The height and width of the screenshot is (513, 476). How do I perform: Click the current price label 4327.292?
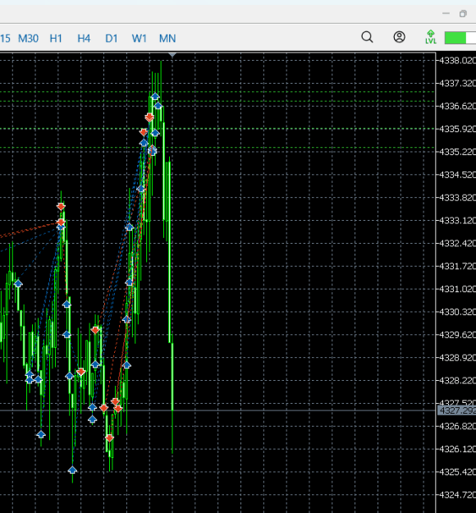456,410
